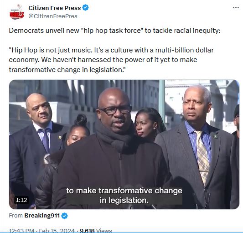The width and height of the screenshot is (243, 233).
Task: Click the 12:43 PM timestamp
Action: (x=21, y=231)
